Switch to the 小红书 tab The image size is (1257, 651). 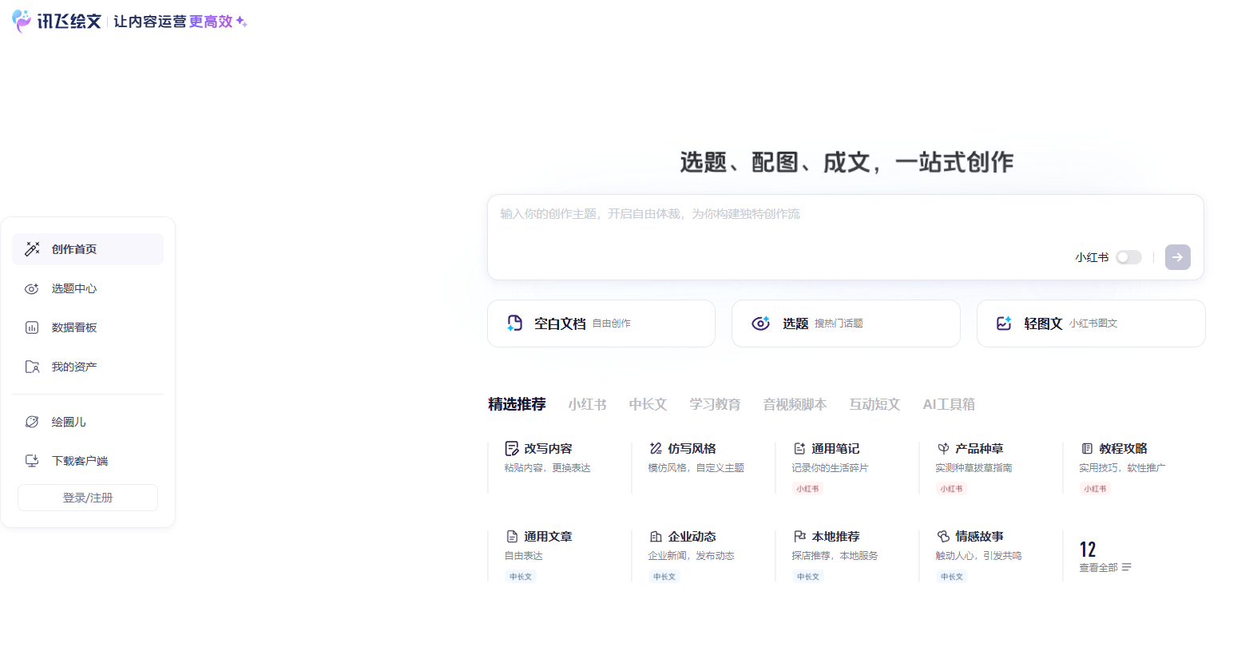[587, 404]
